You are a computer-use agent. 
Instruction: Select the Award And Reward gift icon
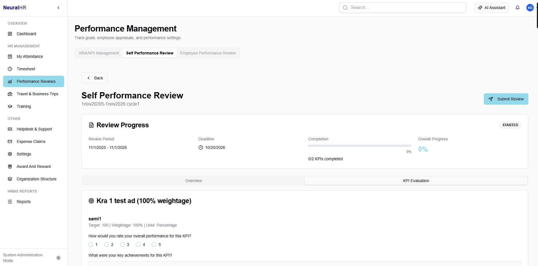[10, 166]
